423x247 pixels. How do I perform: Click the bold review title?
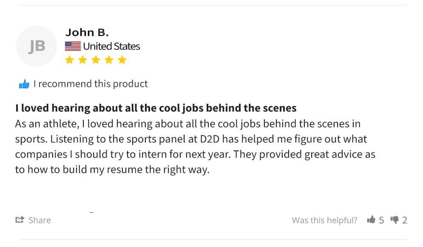(156, 108)
